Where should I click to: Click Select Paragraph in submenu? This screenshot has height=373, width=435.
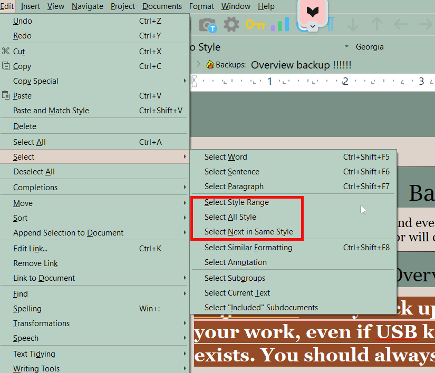[x=234, y=186]
